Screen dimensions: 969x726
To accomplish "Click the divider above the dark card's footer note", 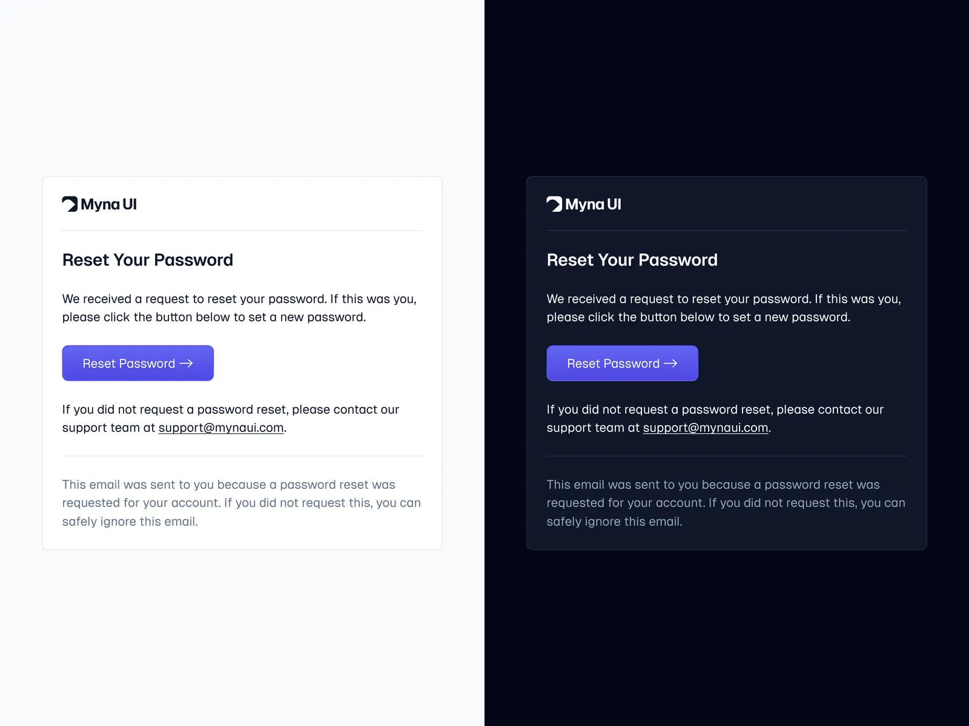I will click(x=727, y=456).
